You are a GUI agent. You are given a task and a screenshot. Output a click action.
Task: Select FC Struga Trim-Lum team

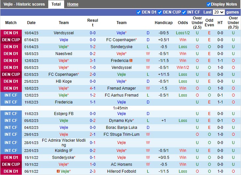121,134
